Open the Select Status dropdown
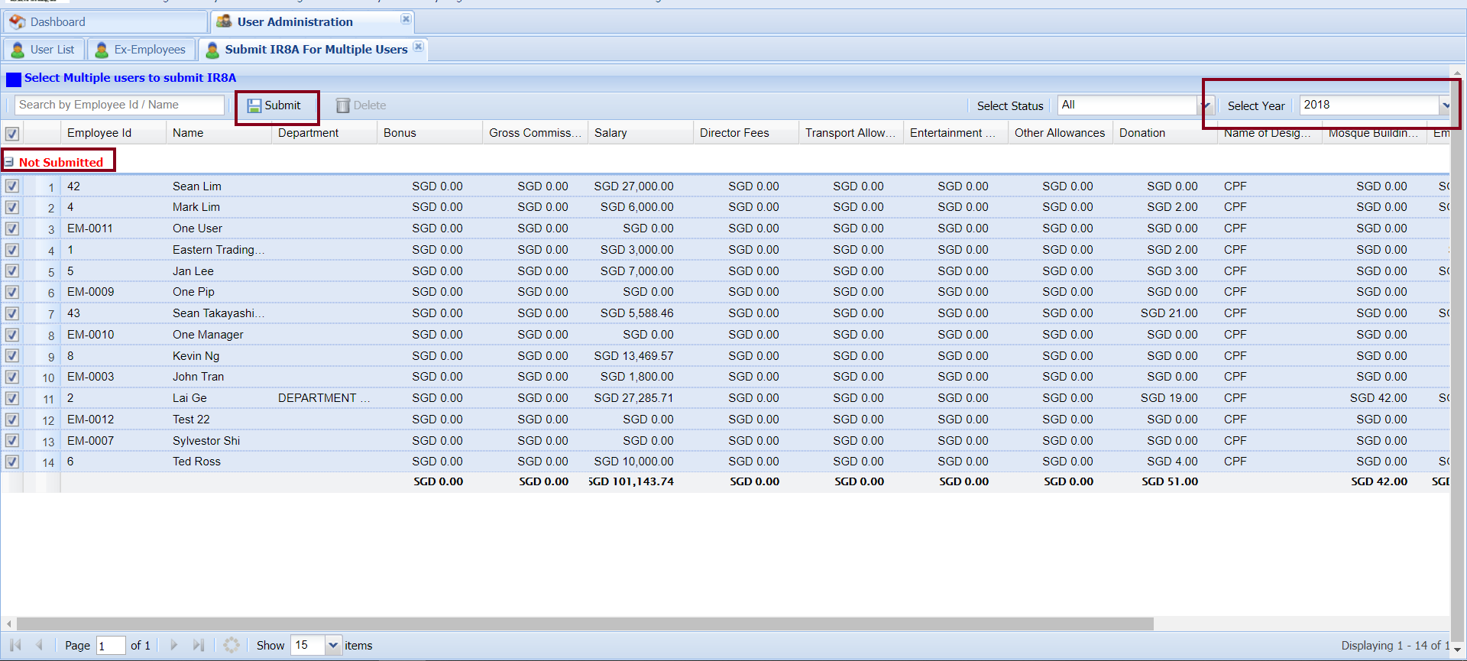 click(x=1204, y=105)
